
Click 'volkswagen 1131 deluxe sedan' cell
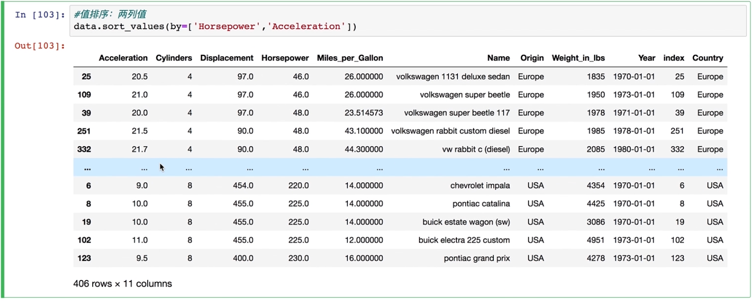(453, 76)
